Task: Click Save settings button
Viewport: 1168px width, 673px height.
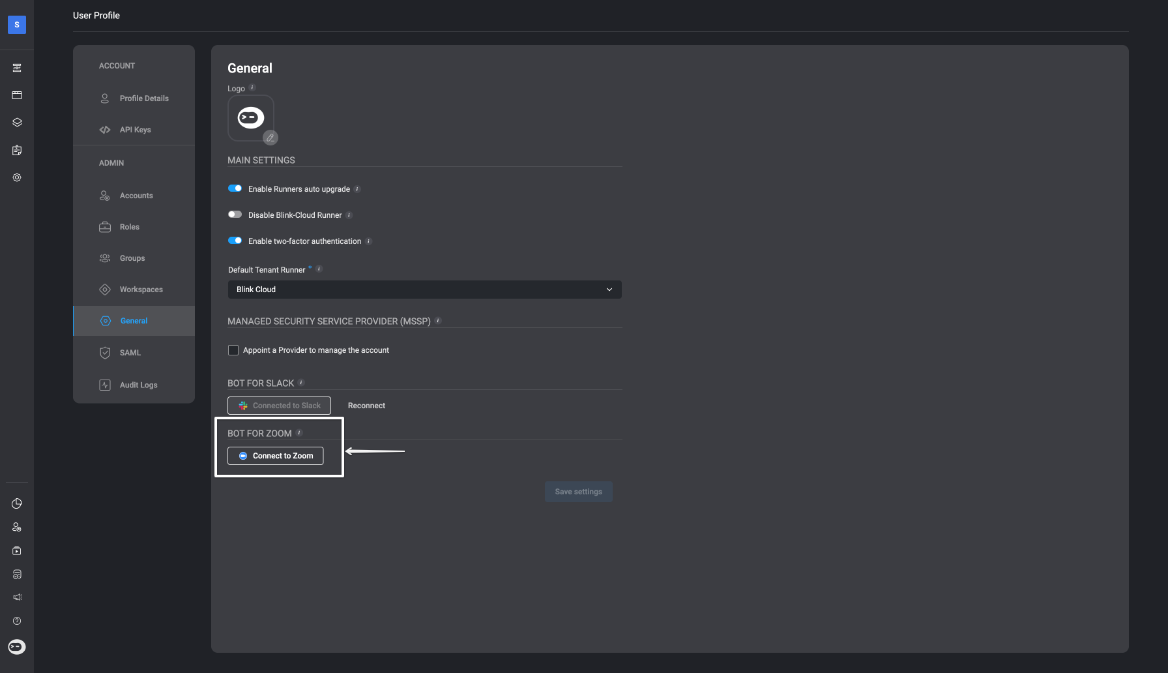Action: click(579, 492)
